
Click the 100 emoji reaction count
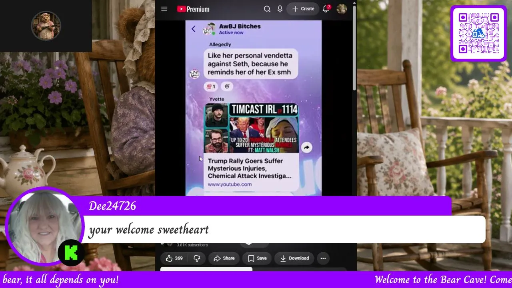point(211,86)
